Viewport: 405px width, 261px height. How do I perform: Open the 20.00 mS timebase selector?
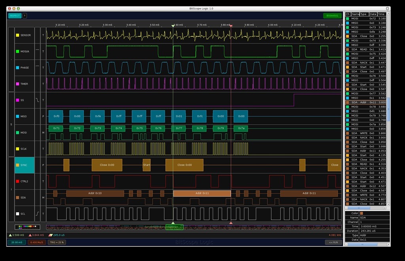click(16, 242)
